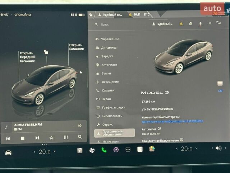Click the Автопилот info icon
This screenshot has width=230, height=173.
pyautogui.click(x=159, y=129)
